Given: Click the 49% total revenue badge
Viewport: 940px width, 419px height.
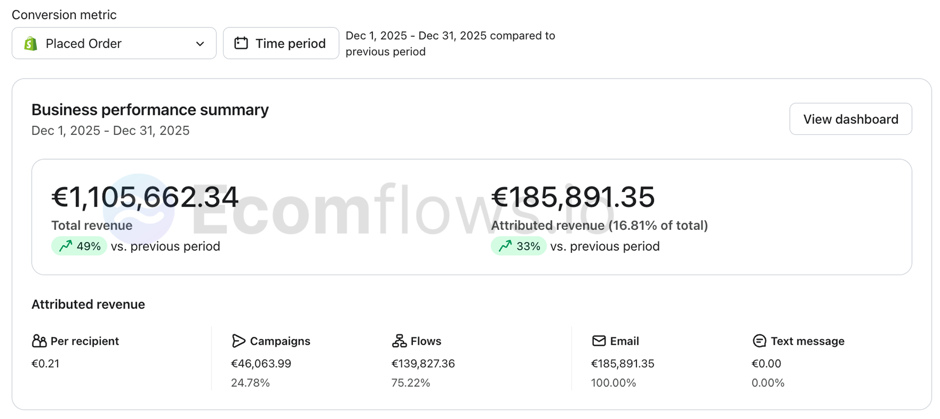Looking at the screenshot, I should (79, 246).
